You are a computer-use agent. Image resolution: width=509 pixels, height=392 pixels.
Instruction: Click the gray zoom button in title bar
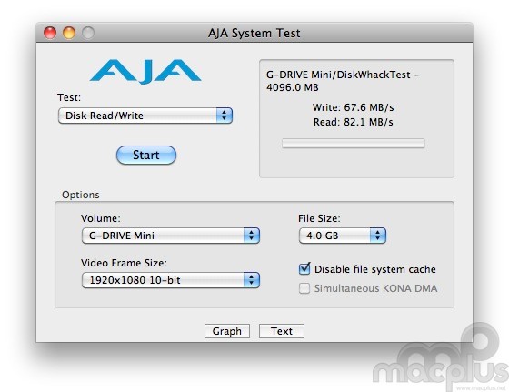pos(88,33)
